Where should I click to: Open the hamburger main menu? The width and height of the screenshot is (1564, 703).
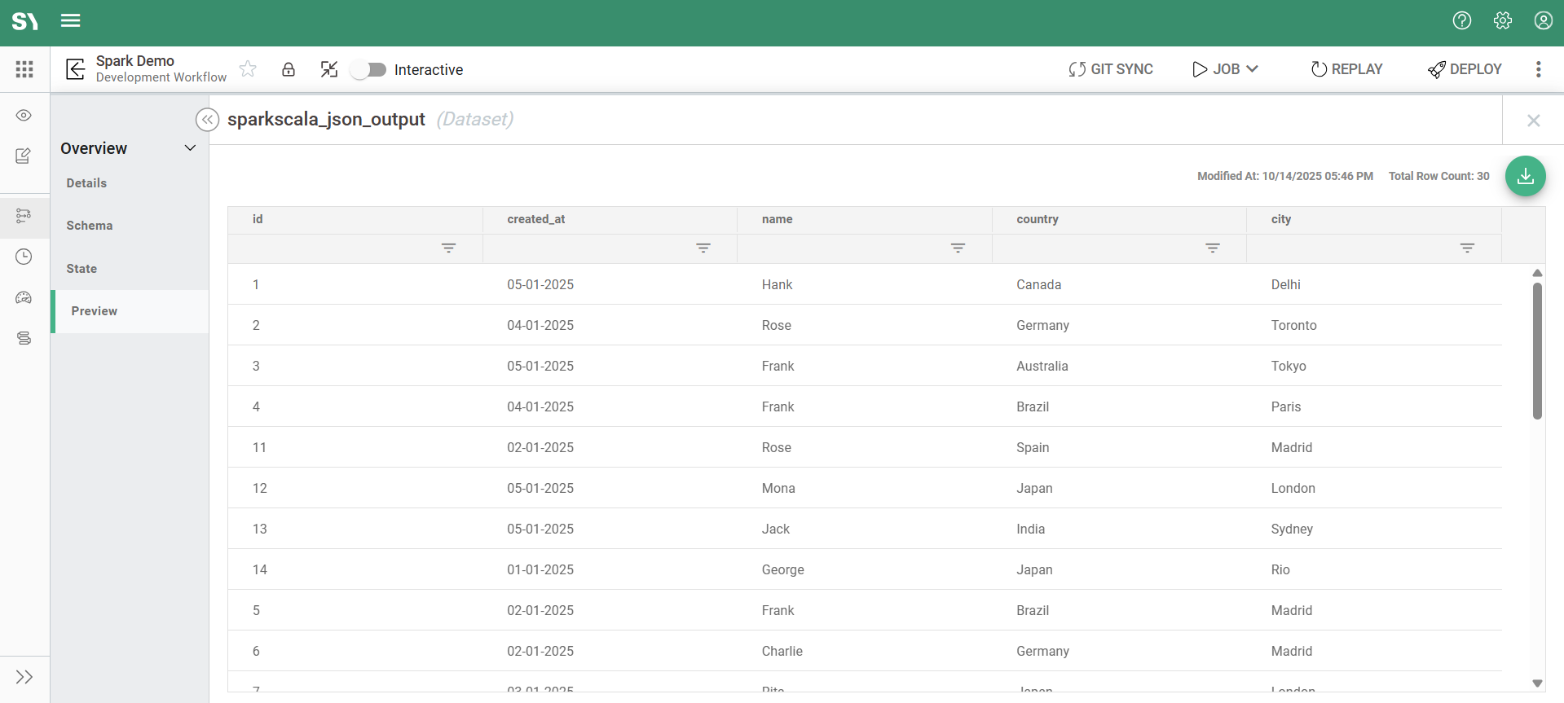click(x=71, y=20)
